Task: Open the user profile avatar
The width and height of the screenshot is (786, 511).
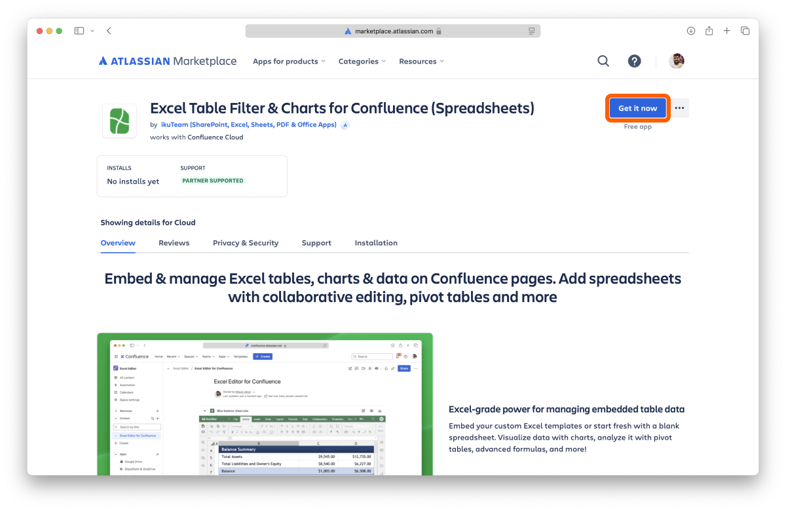Action: [x=677, y=61]
